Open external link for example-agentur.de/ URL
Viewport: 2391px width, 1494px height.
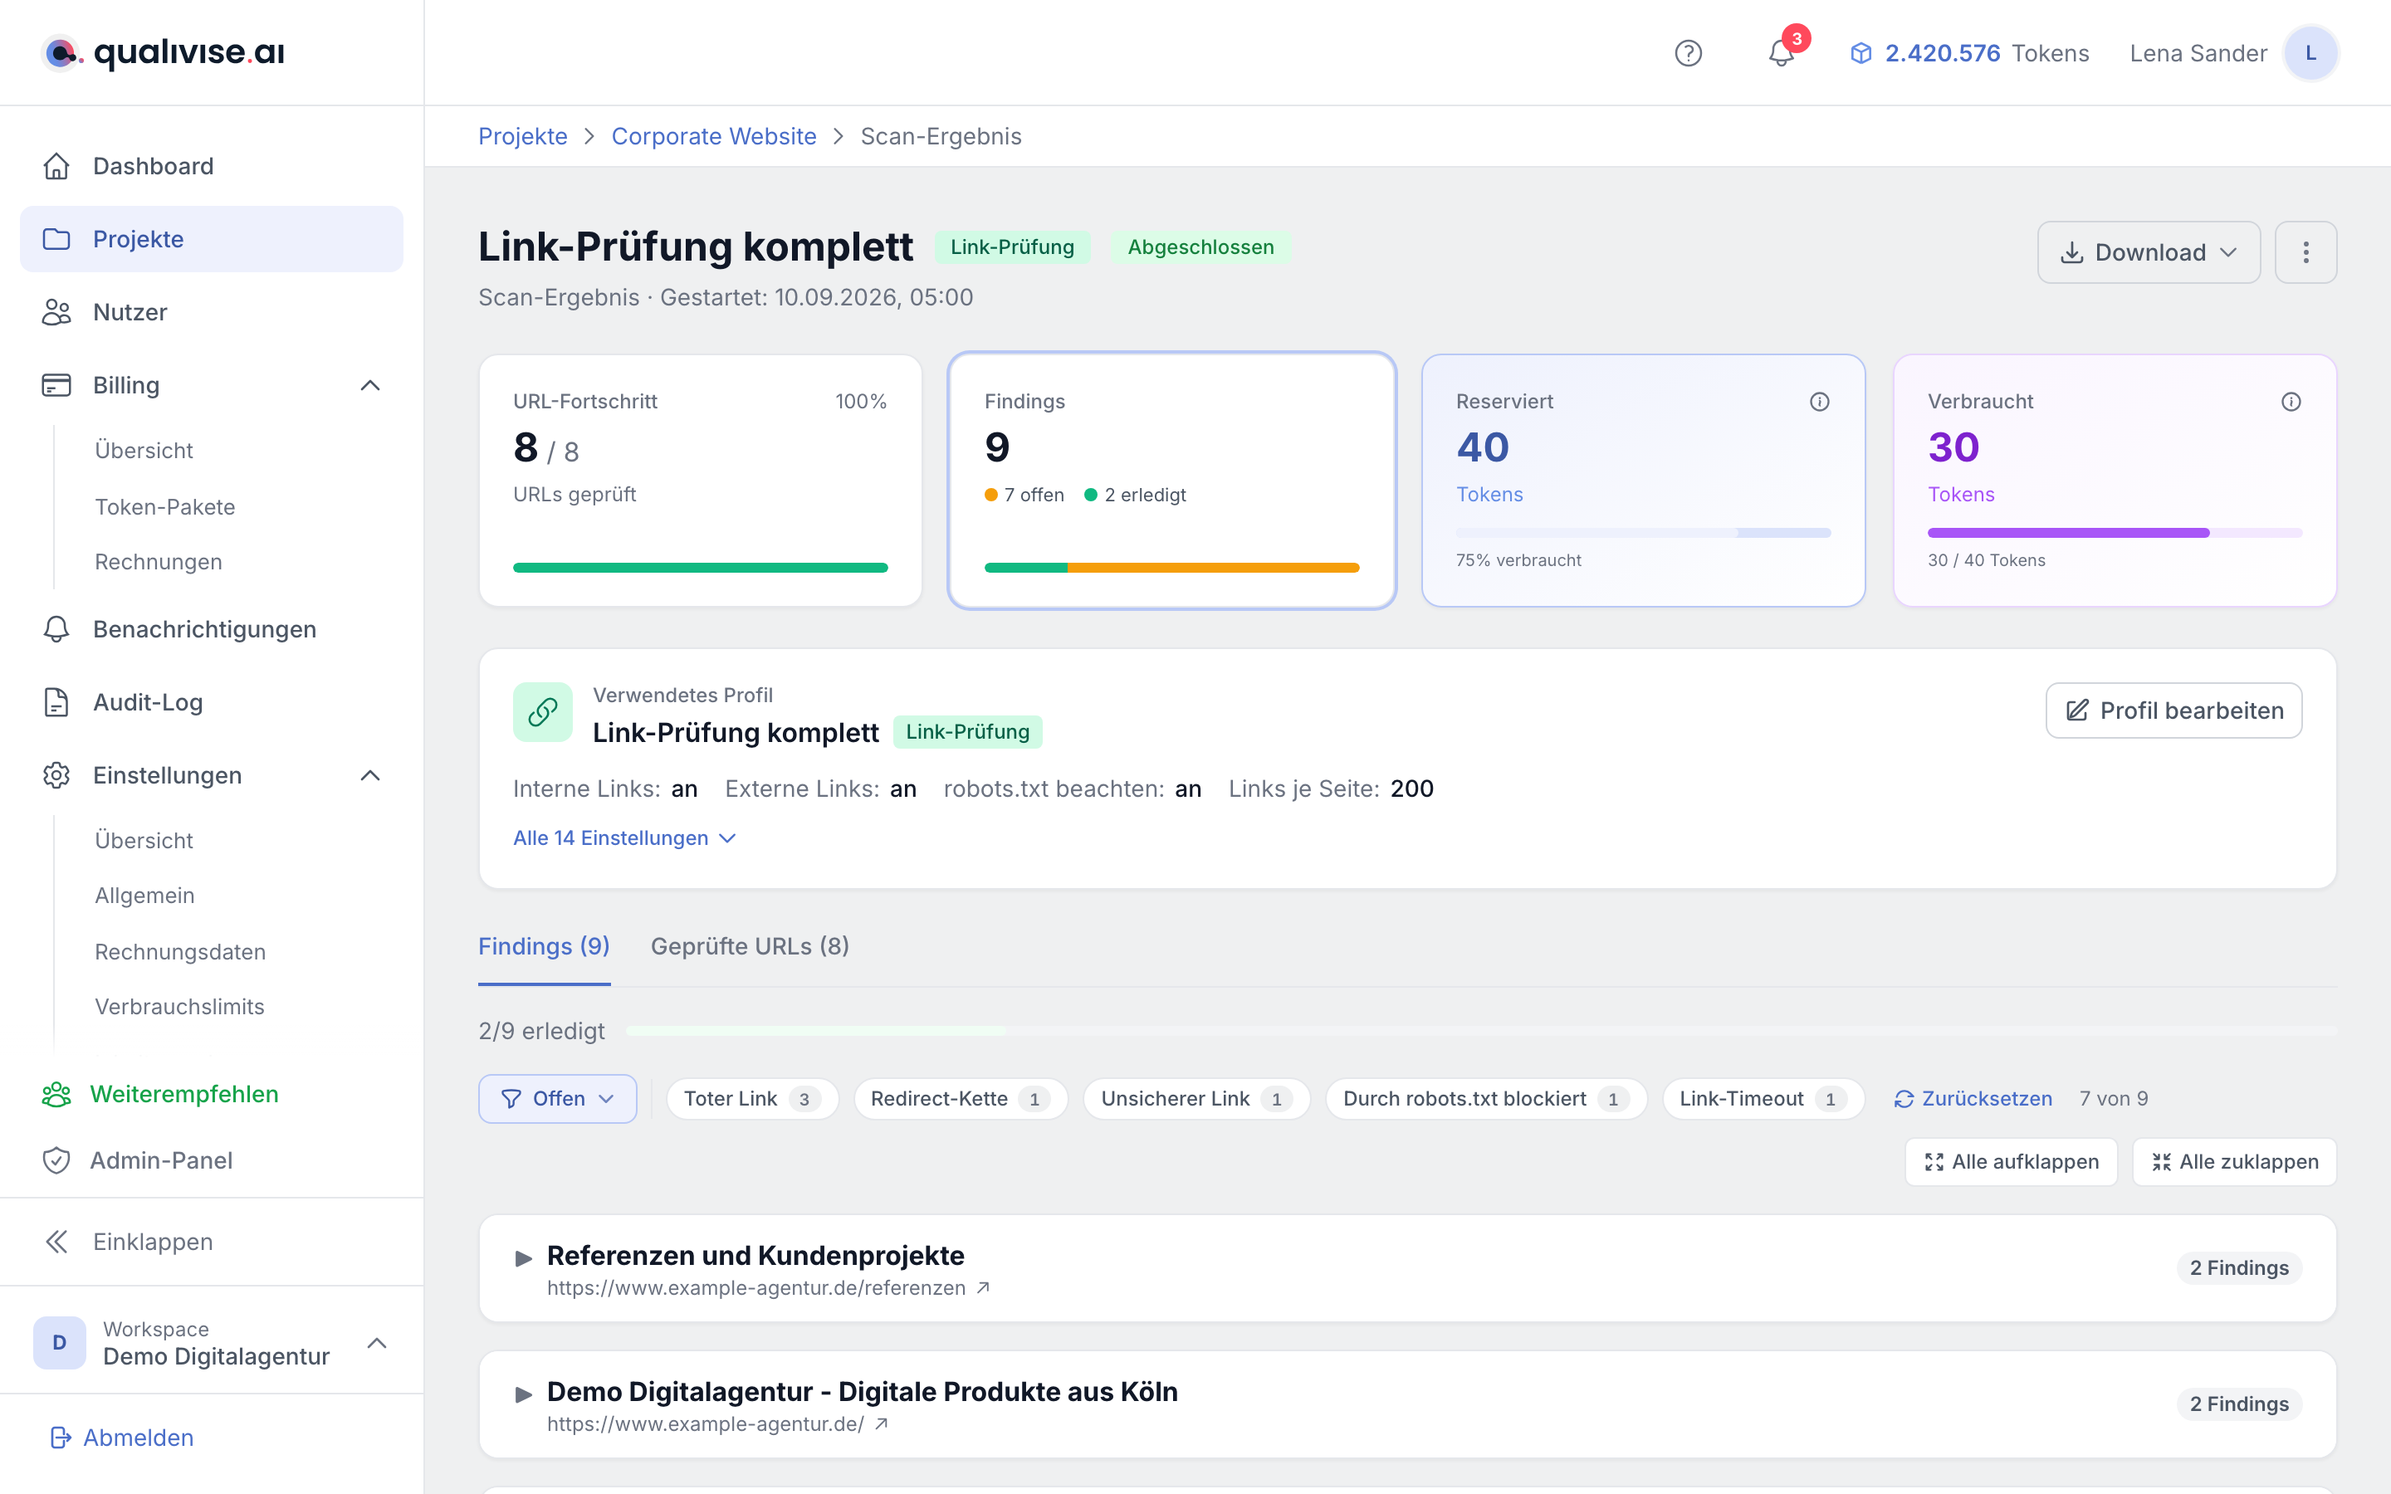(x=882, y=1423)
